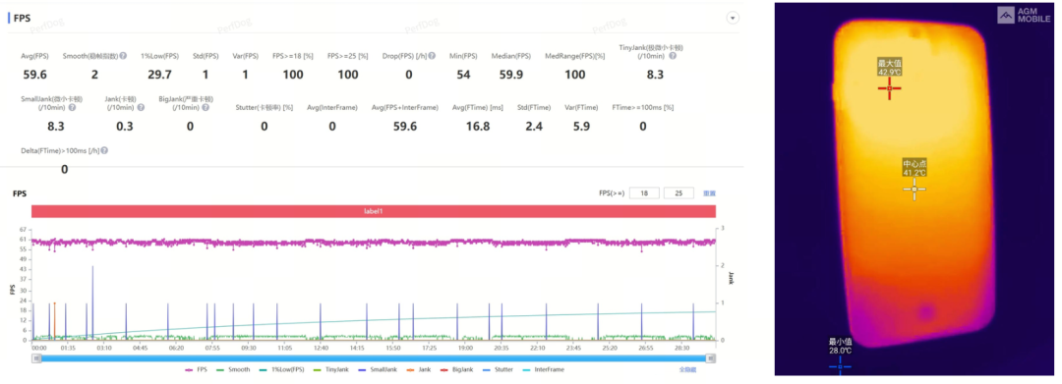The height and width of the screenshot is (384, 1062).
Task: Click the MedRange(FPS)[%] label
Action: pos(574,56)
